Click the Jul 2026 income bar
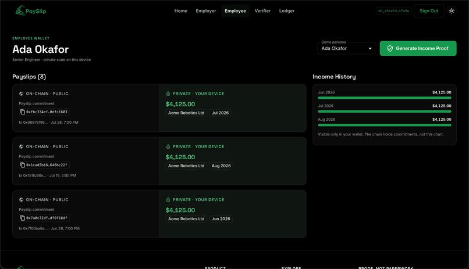469x269 pixels. [385, 112]
